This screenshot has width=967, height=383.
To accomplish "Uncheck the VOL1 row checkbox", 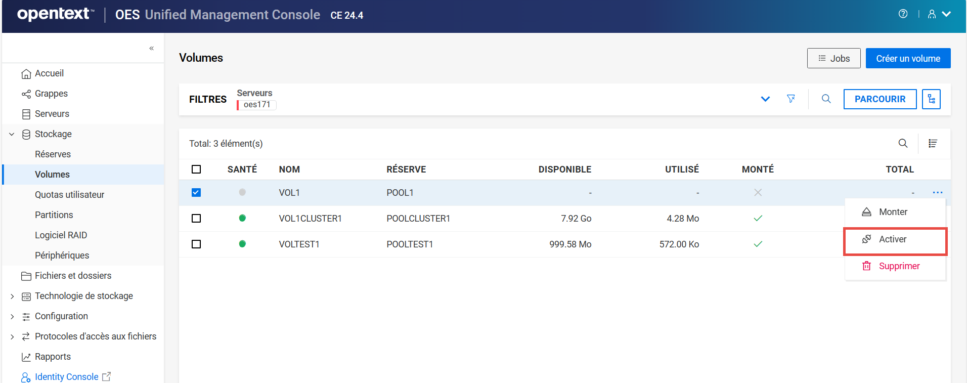I will [196, 193].
